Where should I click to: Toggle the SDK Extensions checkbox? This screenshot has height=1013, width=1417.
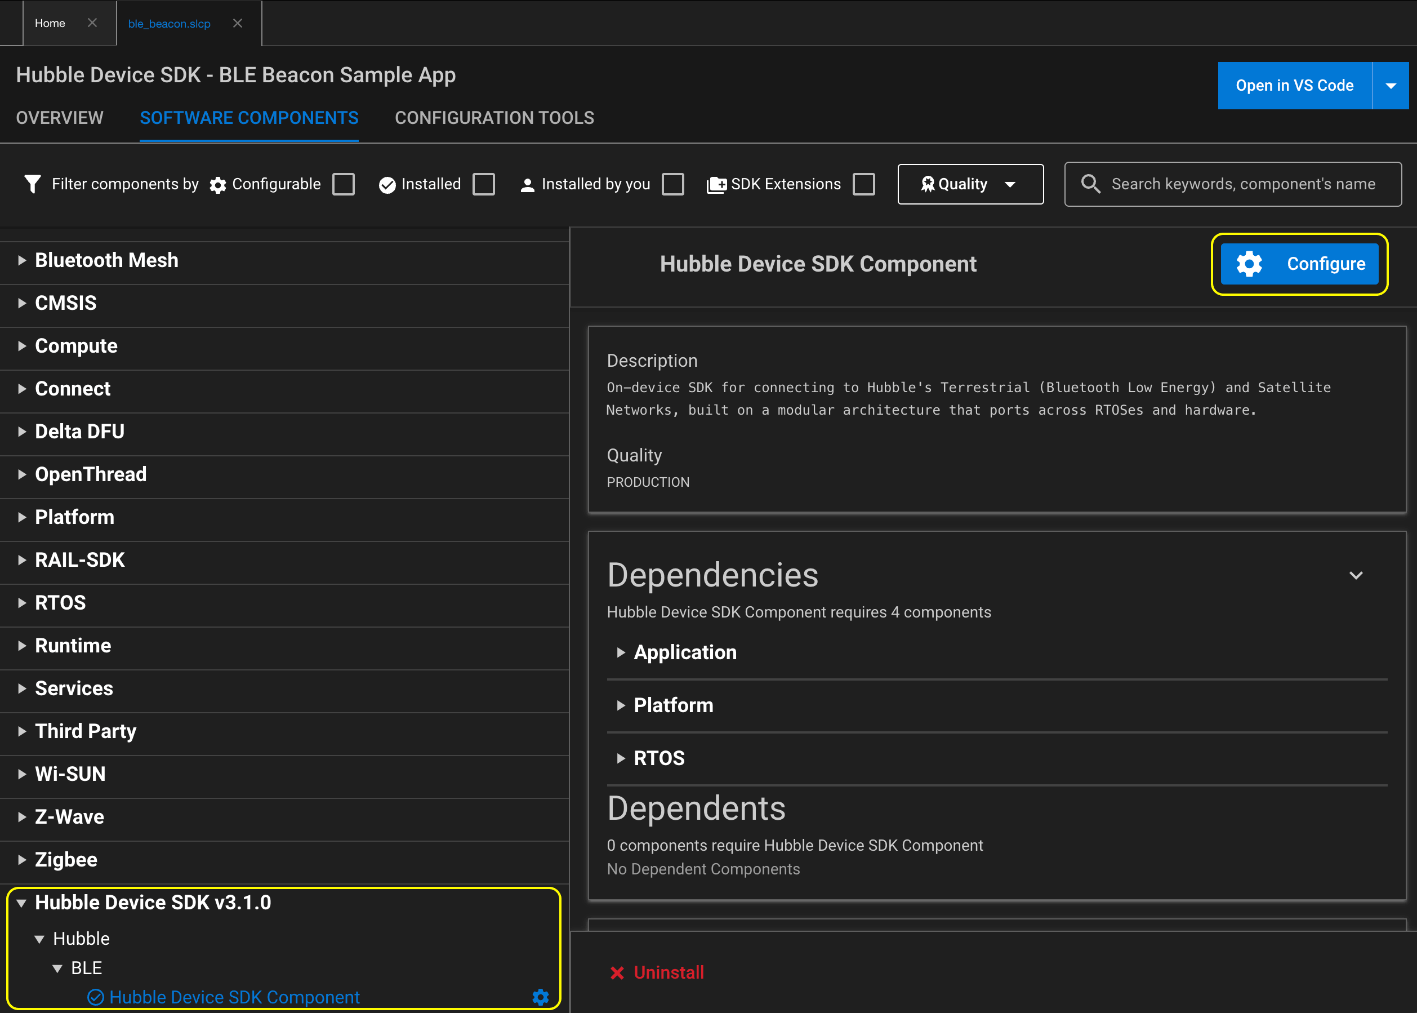(863, 185)
